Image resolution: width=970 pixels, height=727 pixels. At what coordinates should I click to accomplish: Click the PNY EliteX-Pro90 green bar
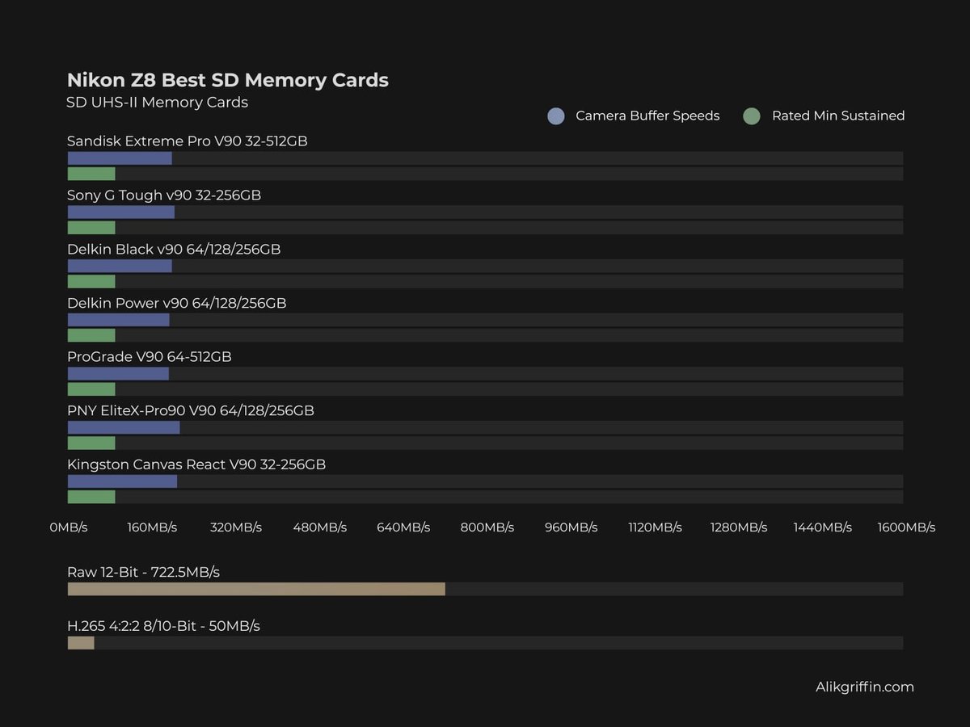pyautogui.click(x=91, y=443)
